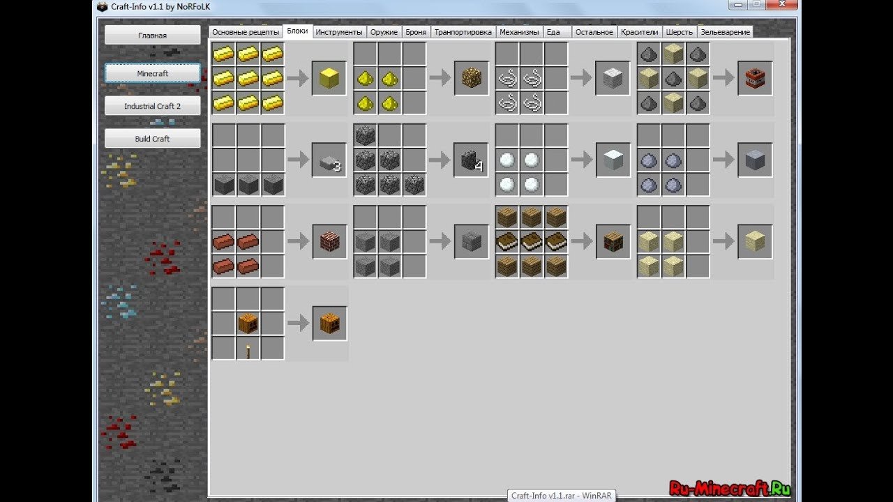Open the Build Craft section
The height and width of the screenshot is (502, 893).
pyautogui.click(x=152, y=139)
